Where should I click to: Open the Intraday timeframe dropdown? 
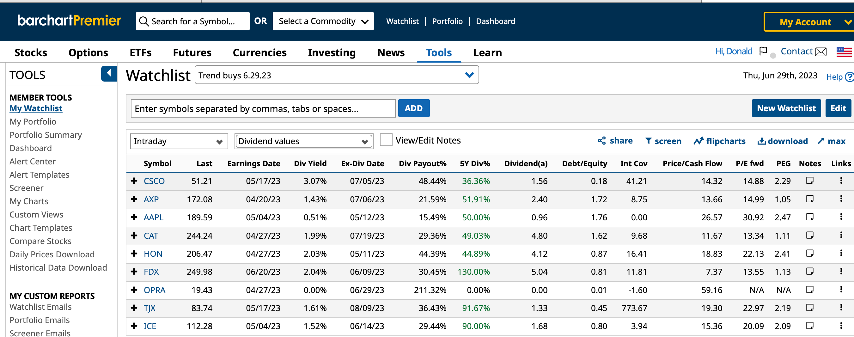179,141
